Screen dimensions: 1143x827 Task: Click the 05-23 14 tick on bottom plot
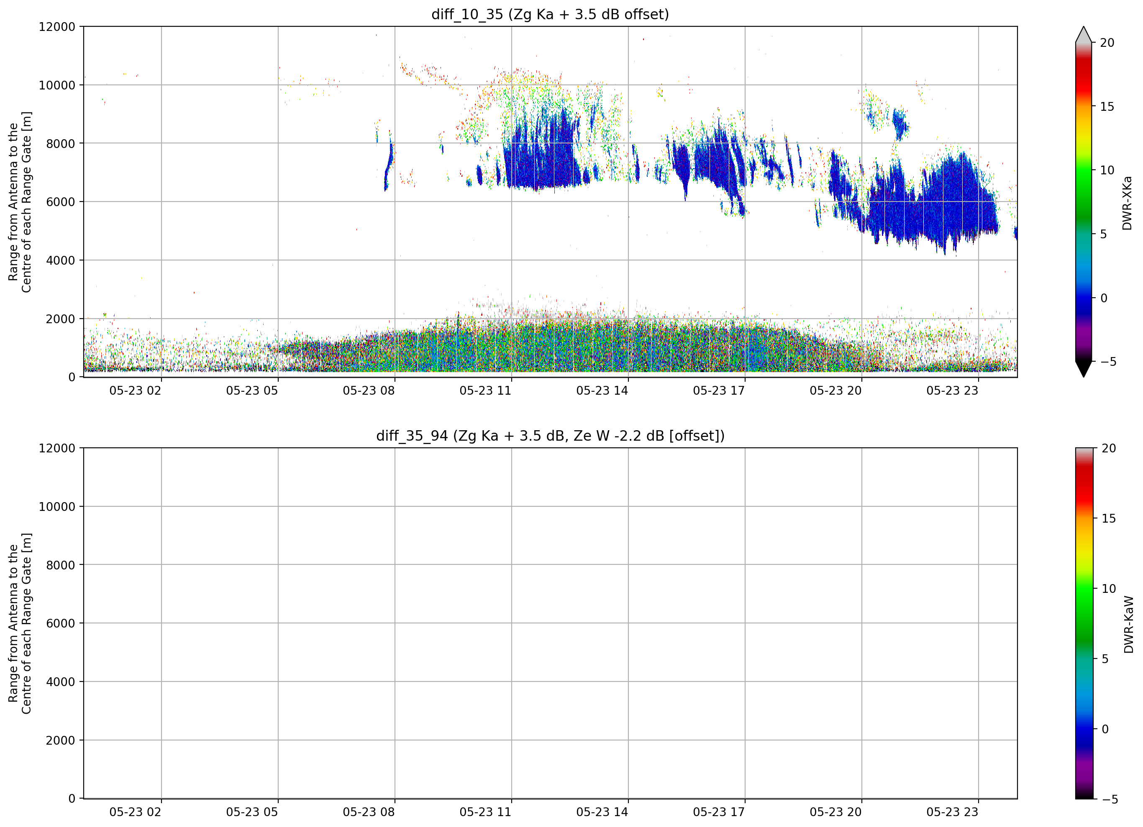[602, 812]
